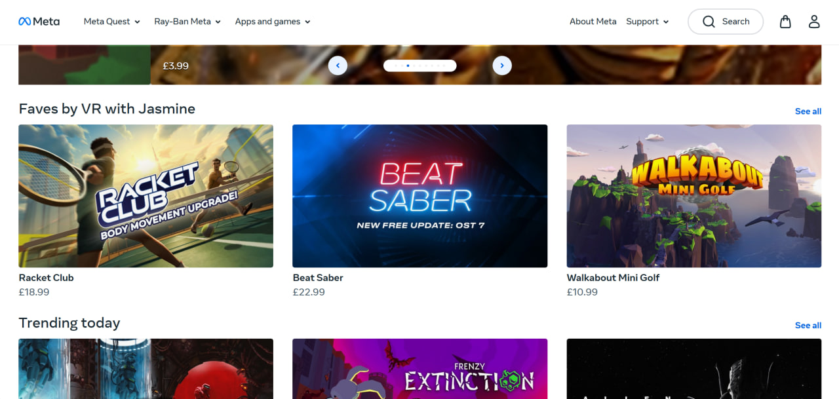Open the About Meta page
The image size is (839, 399).
point(593,22)
